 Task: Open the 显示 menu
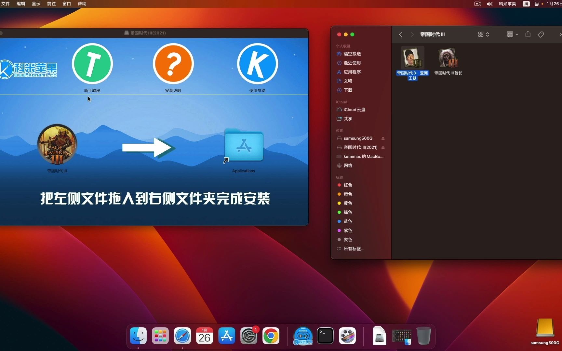(36, 4)
